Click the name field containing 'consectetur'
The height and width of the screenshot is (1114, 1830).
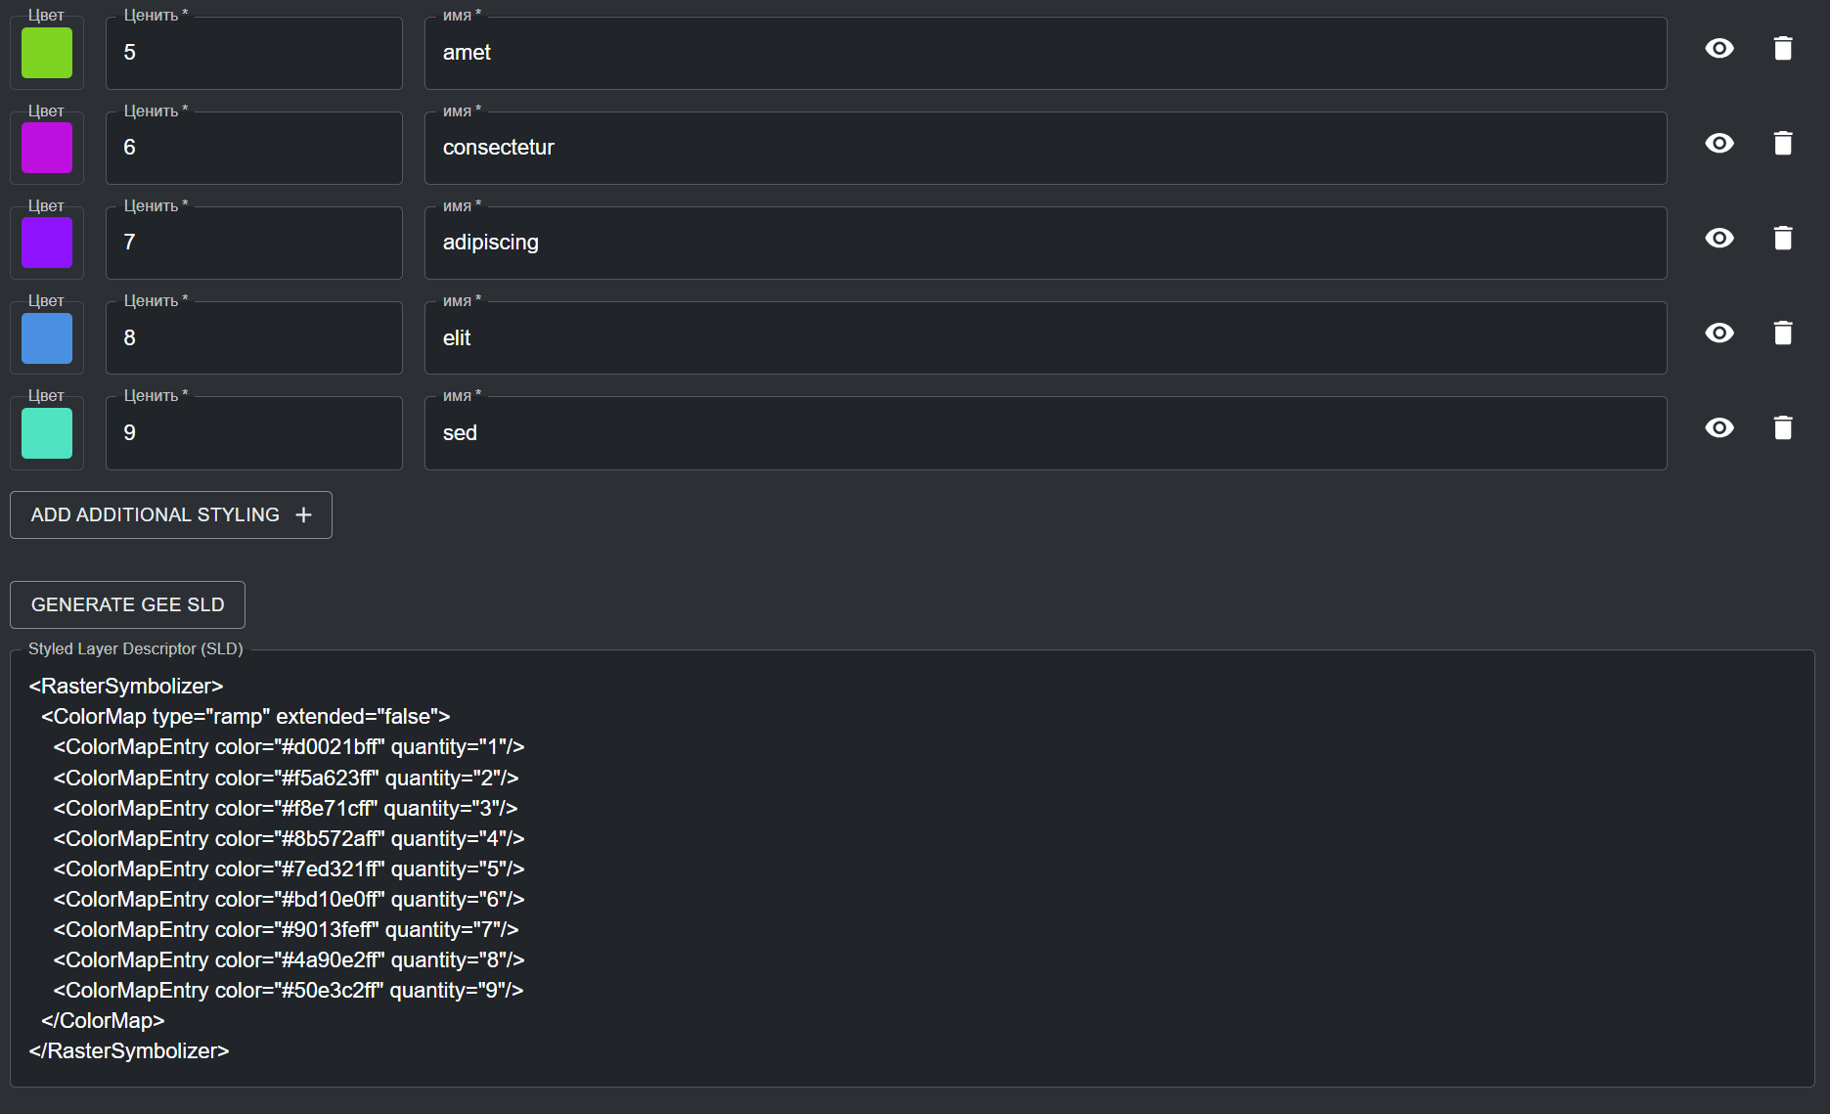click(1045, 148)
